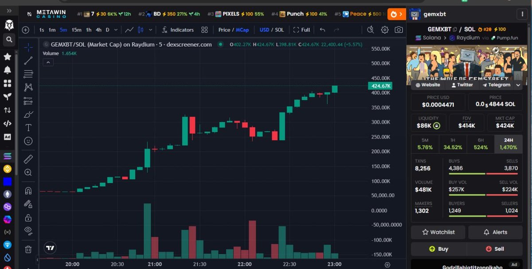
Task: Switch timeframe to 1s
Action: pos(42,30)
